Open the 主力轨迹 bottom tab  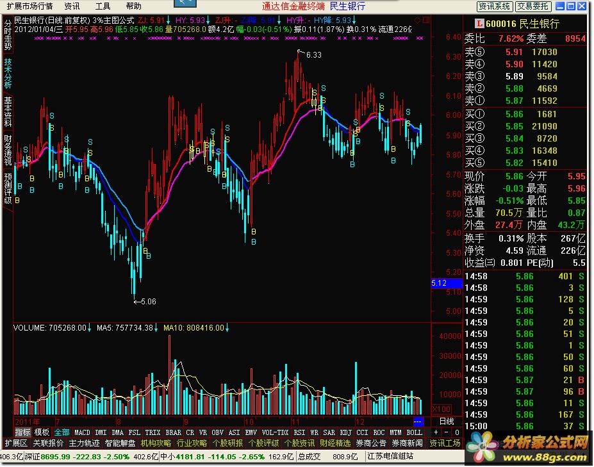[84, 443]
